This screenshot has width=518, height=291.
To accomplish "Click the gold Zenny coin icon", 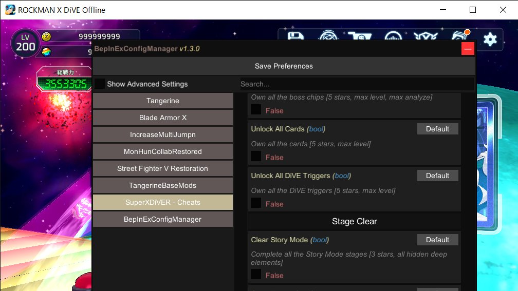I will pyautogui.click(x=46, y=36).
